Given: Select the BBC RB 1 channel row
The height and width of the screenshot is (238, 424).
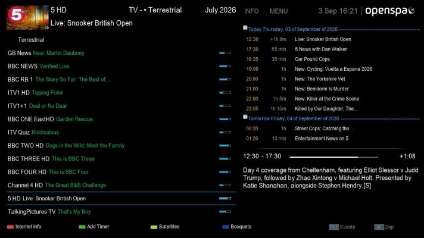Looking at the screenshot, I should [x=121, y=79].
